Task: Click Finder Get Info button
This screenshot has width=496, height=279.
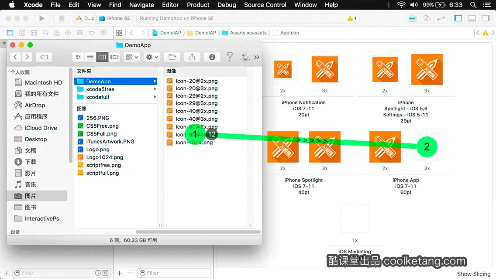Action: point(212,57)
